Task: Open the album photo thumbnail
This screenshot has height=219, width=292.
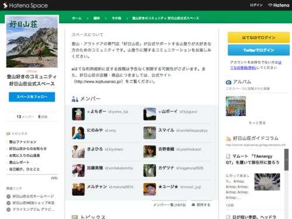Action: point(236,106)
